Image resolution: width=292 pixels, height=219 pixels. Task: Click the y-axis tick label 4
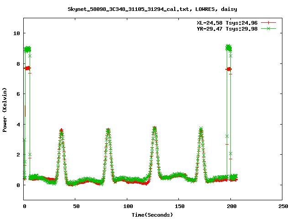[18, 125]
